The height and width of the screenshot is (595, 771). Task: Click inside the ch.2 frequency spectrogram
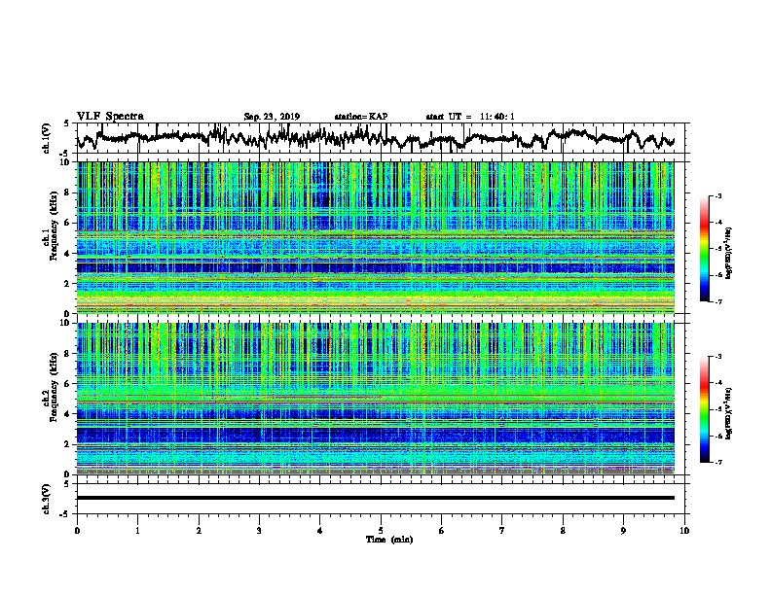pos(376,399)
